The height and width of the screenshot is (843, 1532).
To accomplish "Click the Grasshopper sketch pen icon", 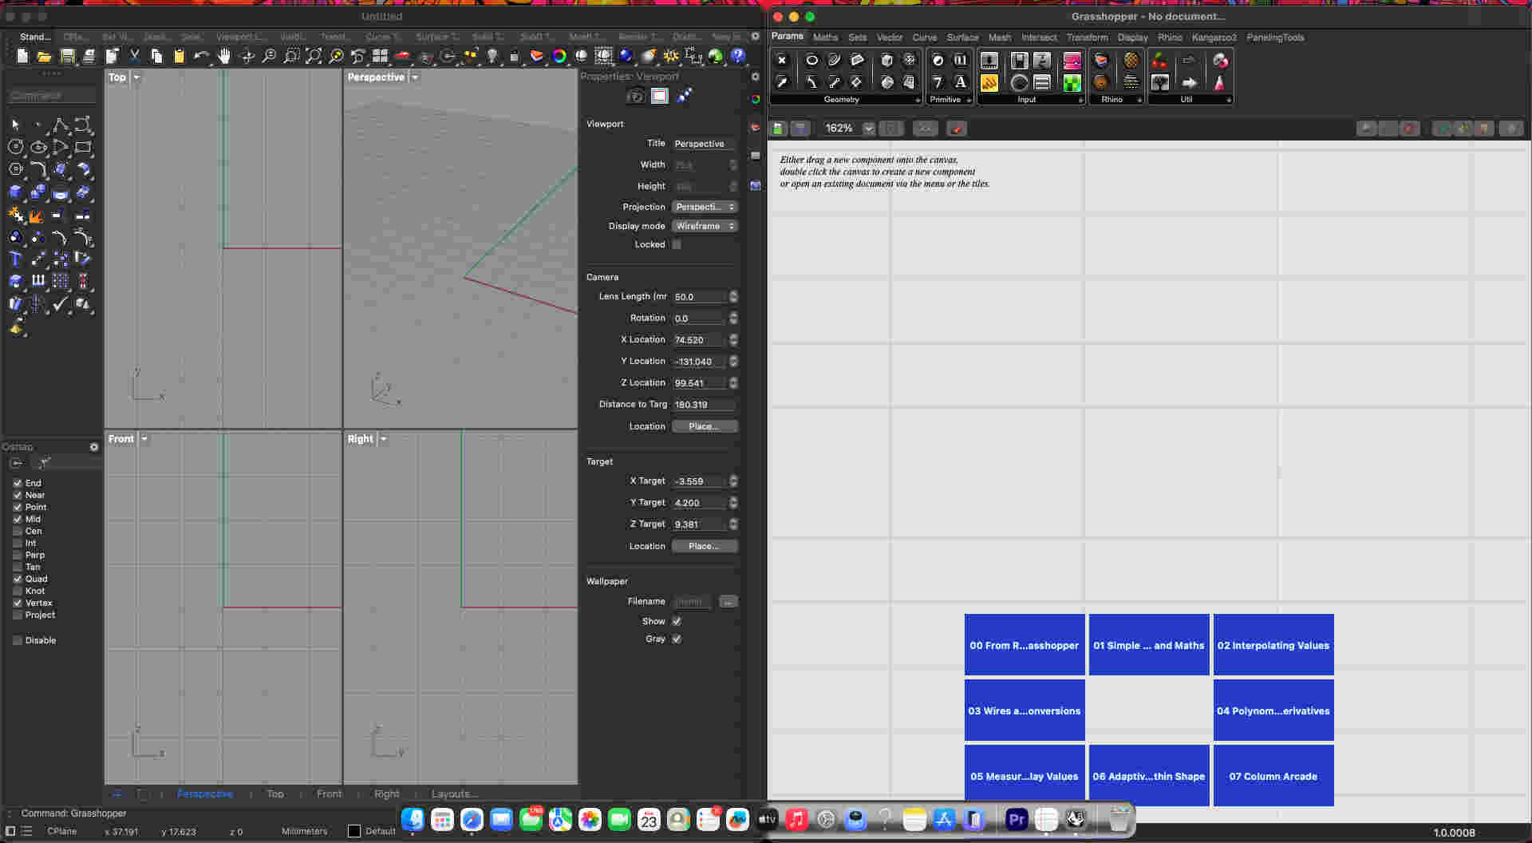I will click(957, 129).
